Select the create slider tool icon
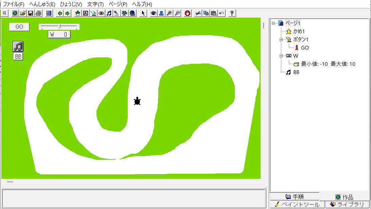Image resolution: width=371 pixels, height=209 pixels. click(x=101, y=13)
